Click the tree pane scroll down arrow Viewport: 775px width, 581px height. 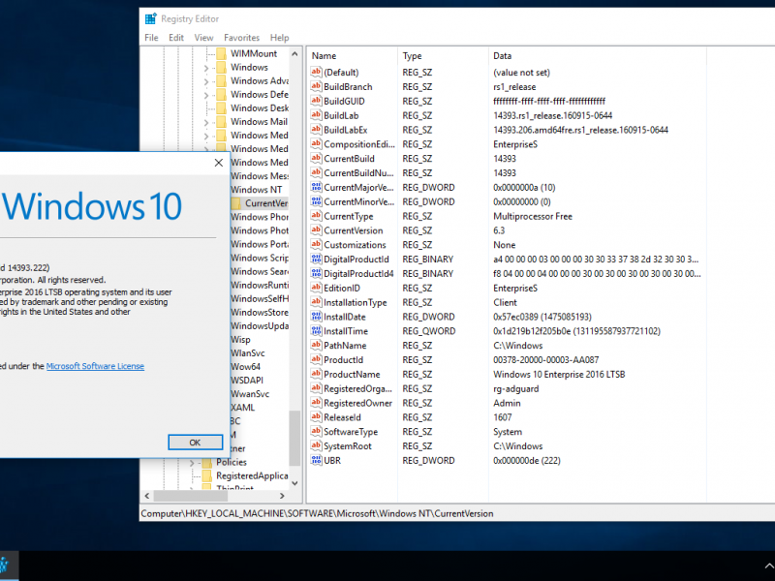tap(295, 483)
